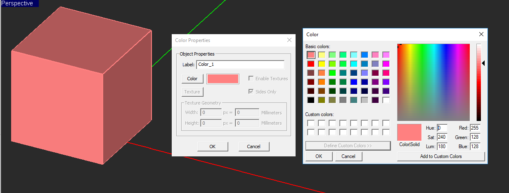
Task: Select the black basic color swatch
Action: point(311,100)
